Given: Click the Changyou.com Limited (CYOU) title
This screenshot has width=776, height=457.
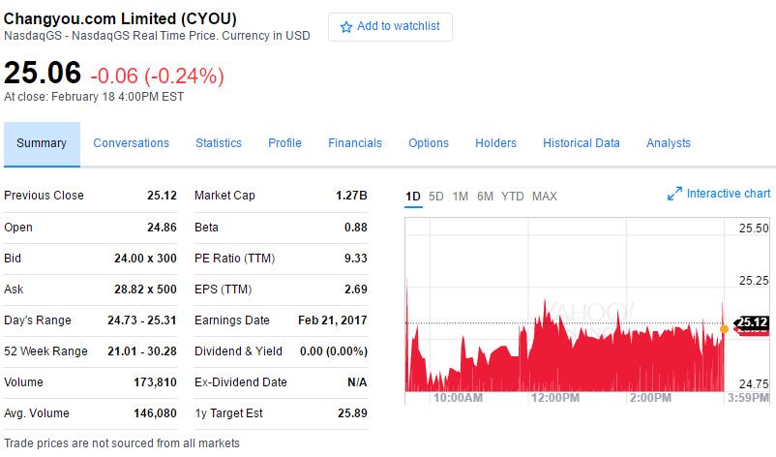Looking at the screenshot, I should click(120, 18).
